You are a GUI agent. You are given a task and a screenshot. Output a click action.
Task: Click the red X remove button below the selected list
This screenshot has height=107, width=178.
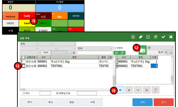[x=147, y=90]
